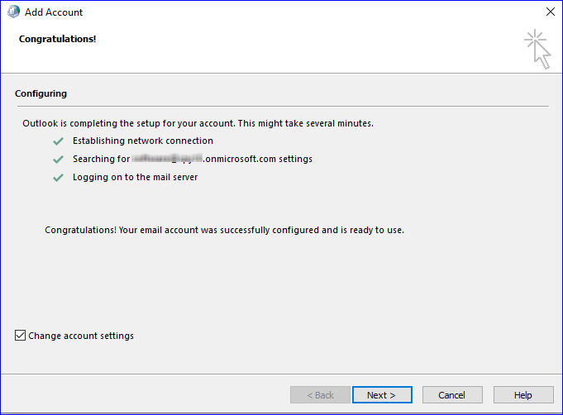Click the checkmark beside Logging on to mail server
Image resolution: width=563 pixels, height=415 pixels.
pos(58,178)
